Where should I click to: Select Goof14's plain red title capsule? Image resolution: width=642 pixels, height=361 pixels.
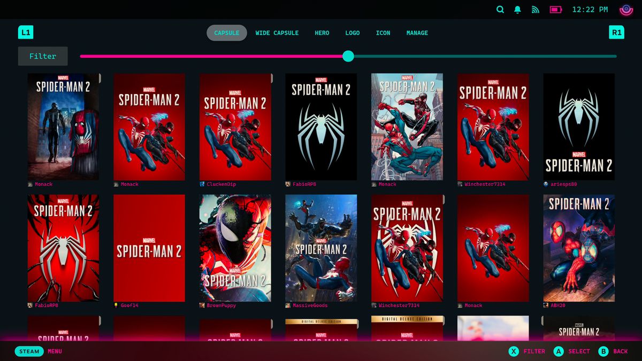tap(149, 248)
